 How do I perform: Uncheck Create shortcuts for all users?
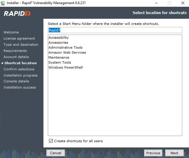[x=51, y=141]
